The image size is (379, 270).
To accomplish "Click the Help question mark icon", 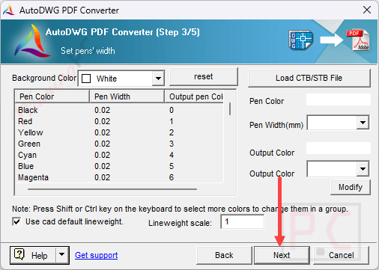I will [19, 254].
